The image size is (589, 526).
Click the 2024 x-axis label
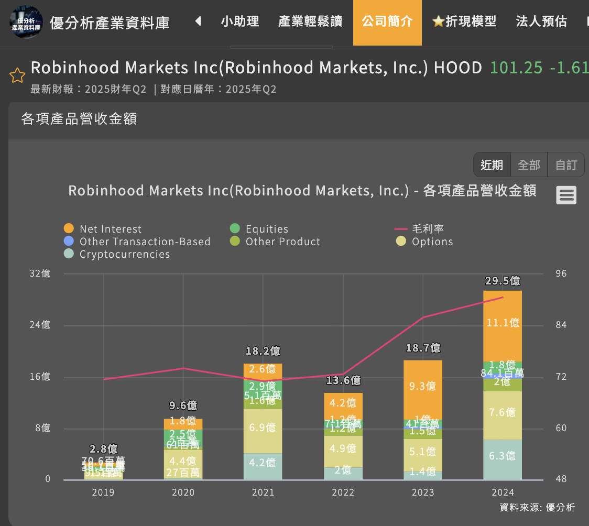(x=503, y=492)
